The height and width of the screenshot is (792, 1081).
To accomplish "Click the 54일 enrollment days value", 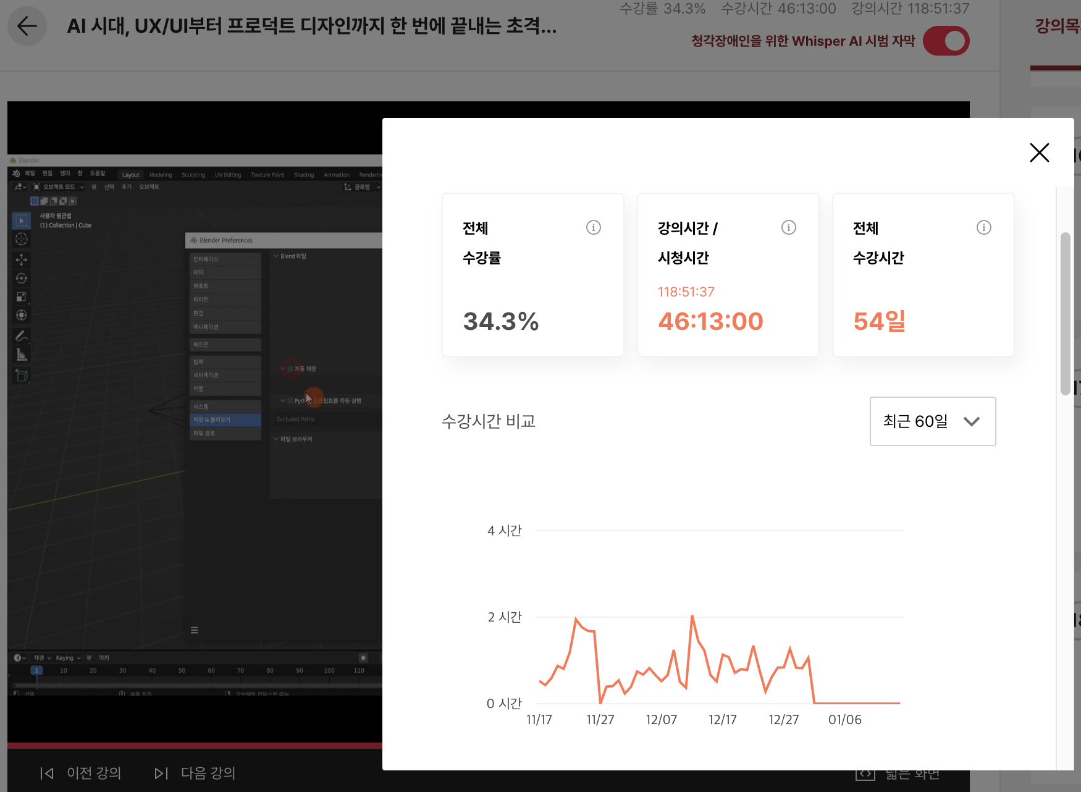I will pyautogui.click(x=879, y=321).
